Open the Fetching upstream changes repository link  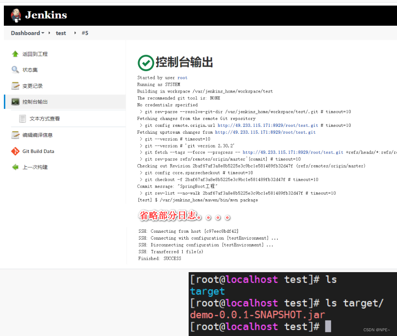pos(265,132)
